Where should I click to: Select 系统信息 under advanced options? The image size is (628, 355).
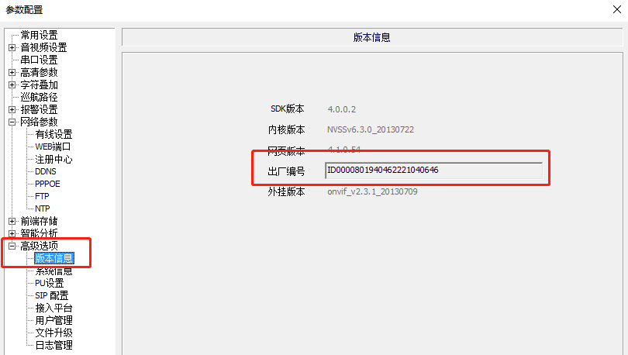pos(53,271)
